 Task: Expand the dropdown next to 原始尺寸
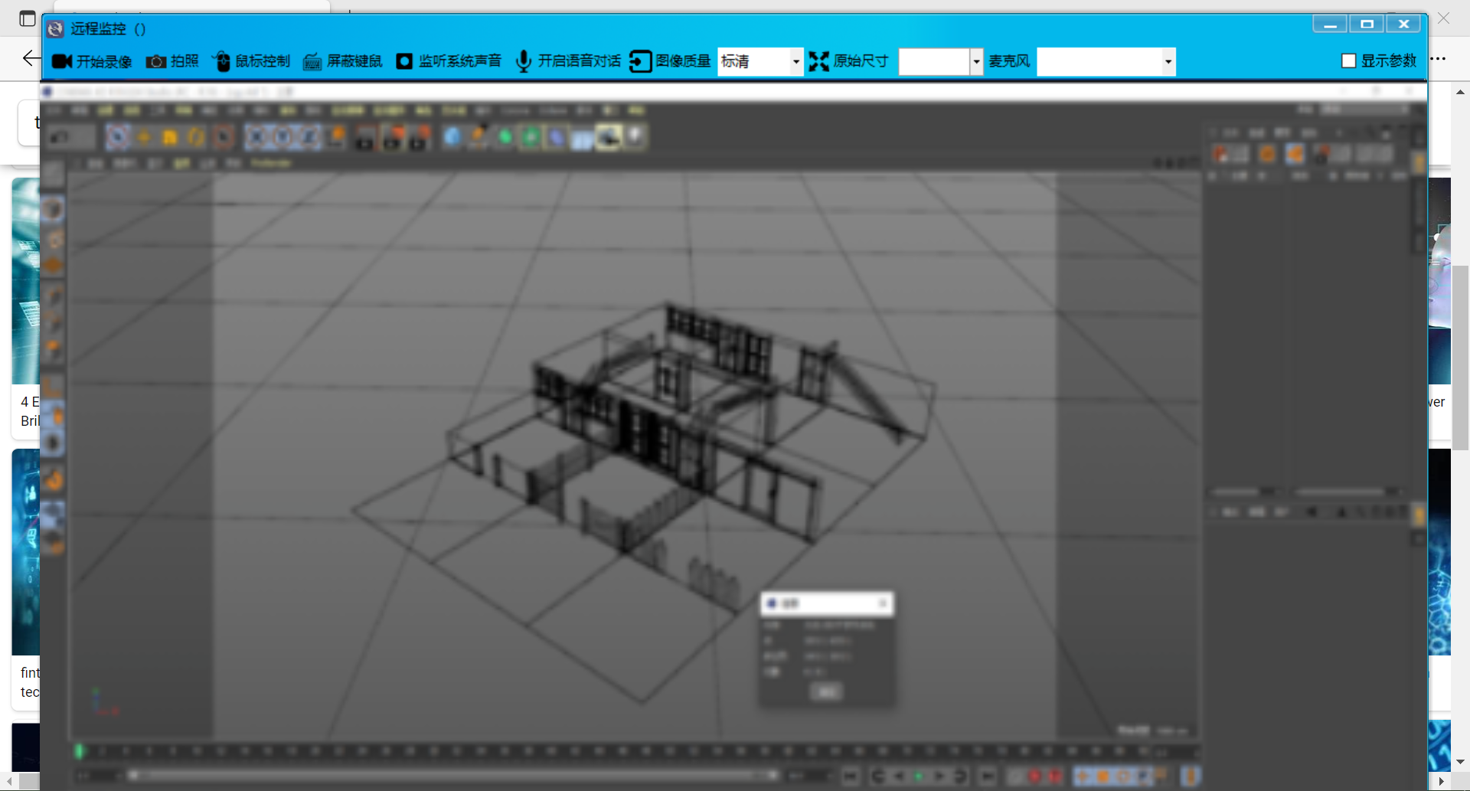(x=976, y=61)
